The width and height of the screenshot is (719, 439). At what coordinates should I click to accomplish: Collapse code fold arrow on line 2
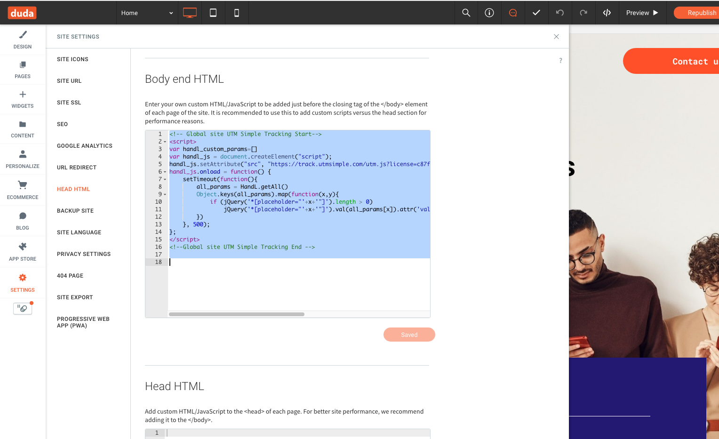[165, 142]
